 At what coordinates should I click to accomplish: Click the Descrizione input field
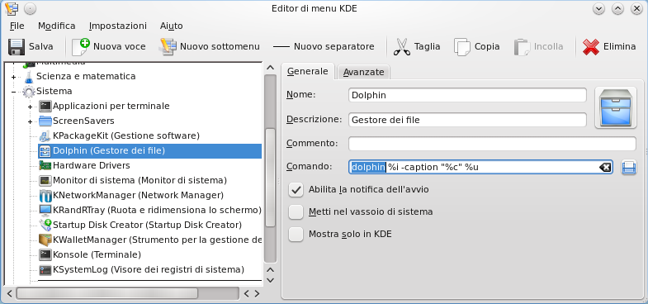[467, 120]
